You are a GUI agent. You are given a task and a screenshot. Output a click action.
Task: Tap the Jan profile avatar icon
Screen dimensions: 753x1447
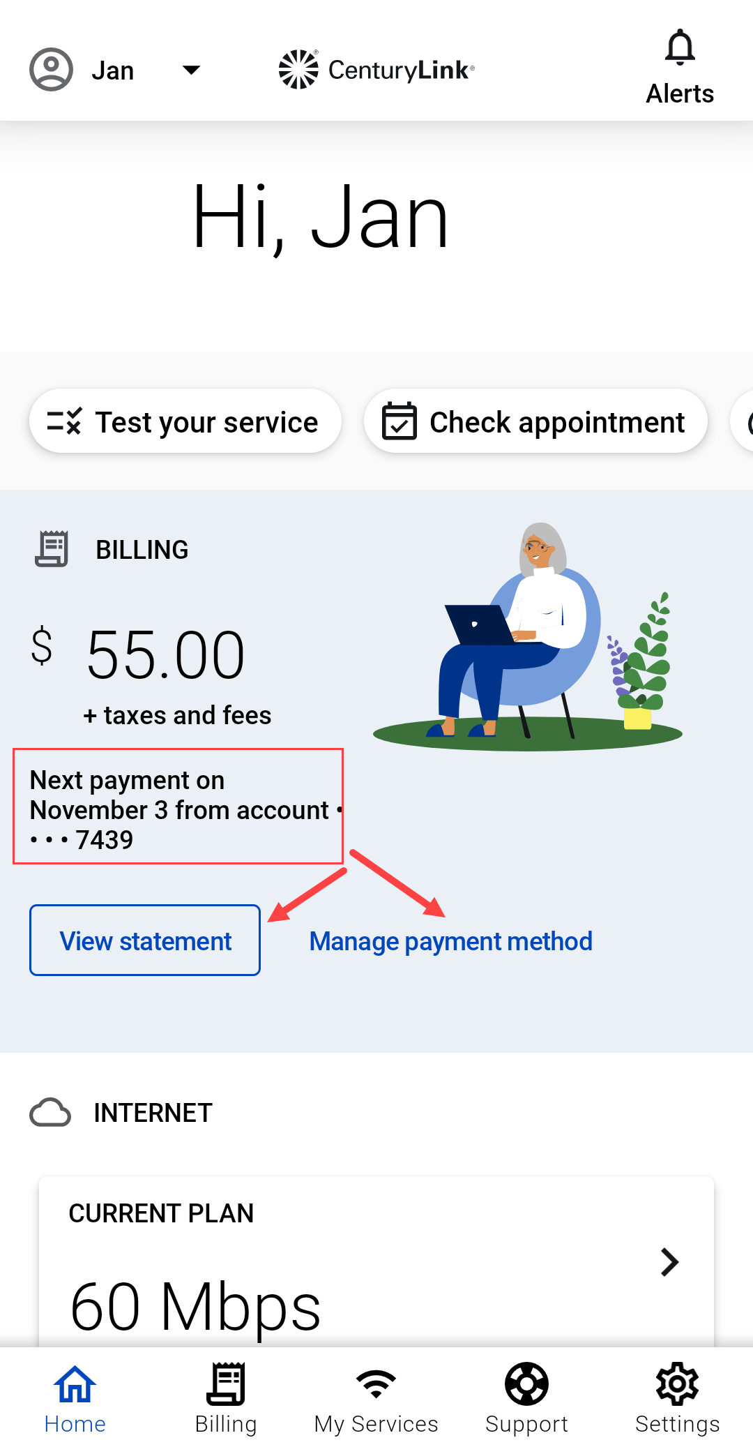[51, 70]
